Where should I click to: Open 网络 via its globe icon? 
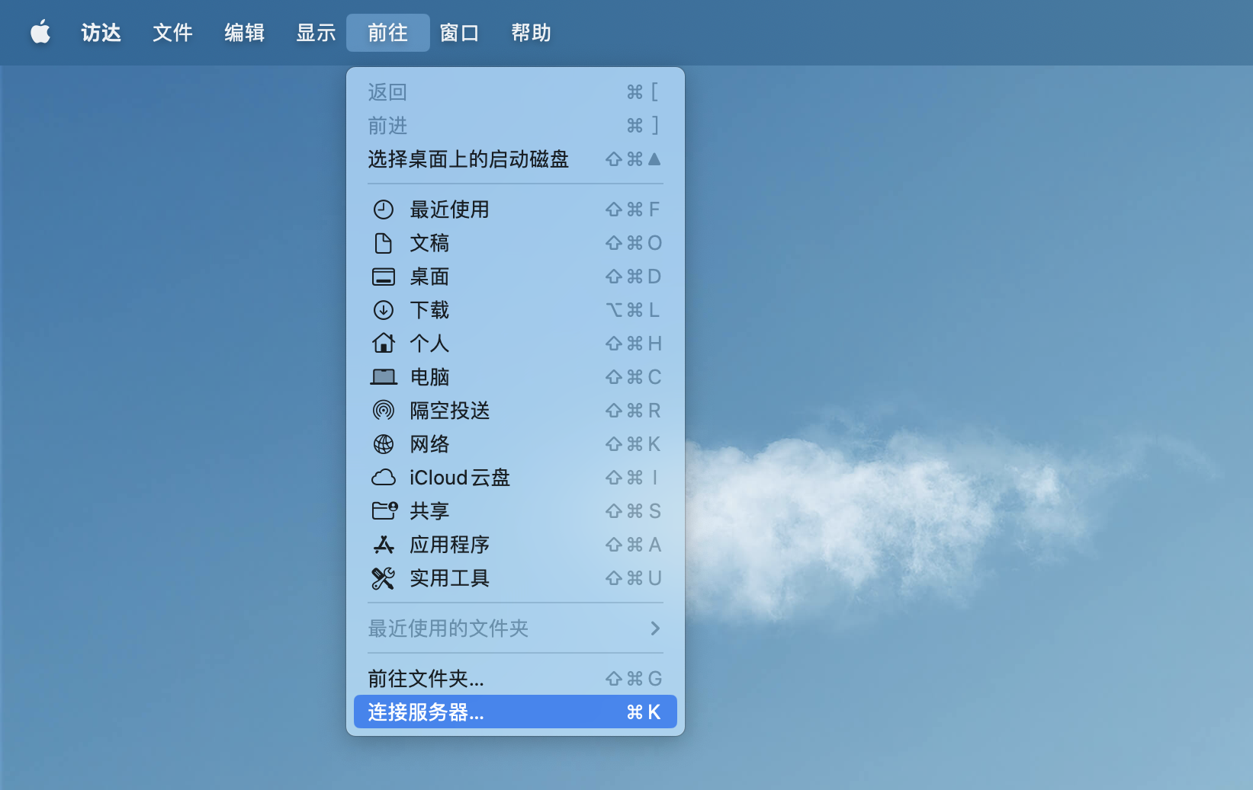click(x=384, y=444)
